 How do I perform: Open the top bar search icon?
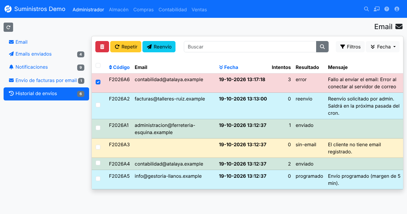pos(366,9)
